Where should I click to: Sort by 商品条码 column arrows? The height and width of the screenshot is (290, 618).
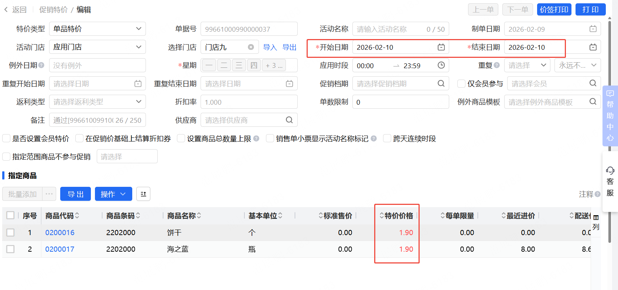click(138, 216)
